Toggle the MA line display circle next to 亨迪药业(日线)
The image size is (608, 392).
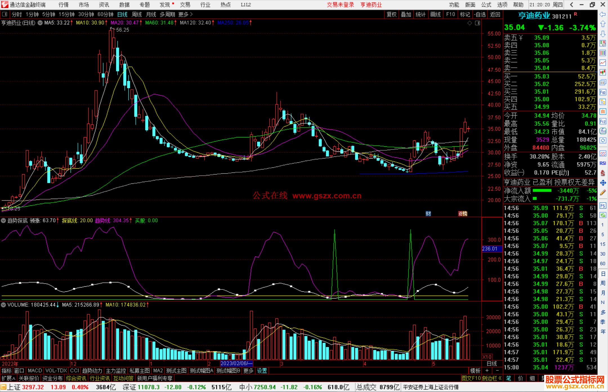[x=40, y=23]
